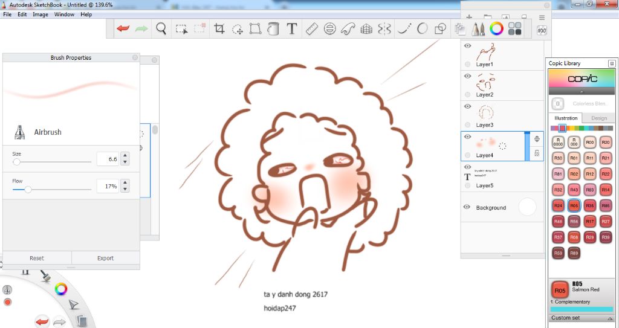Collapse the Copic logo panel arrow
This screenshot has height=328, width=619.
[582, 91]
